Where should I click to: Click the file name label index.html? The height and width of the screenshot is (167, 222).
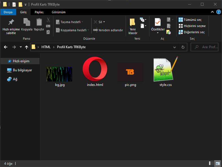[95, 85]
